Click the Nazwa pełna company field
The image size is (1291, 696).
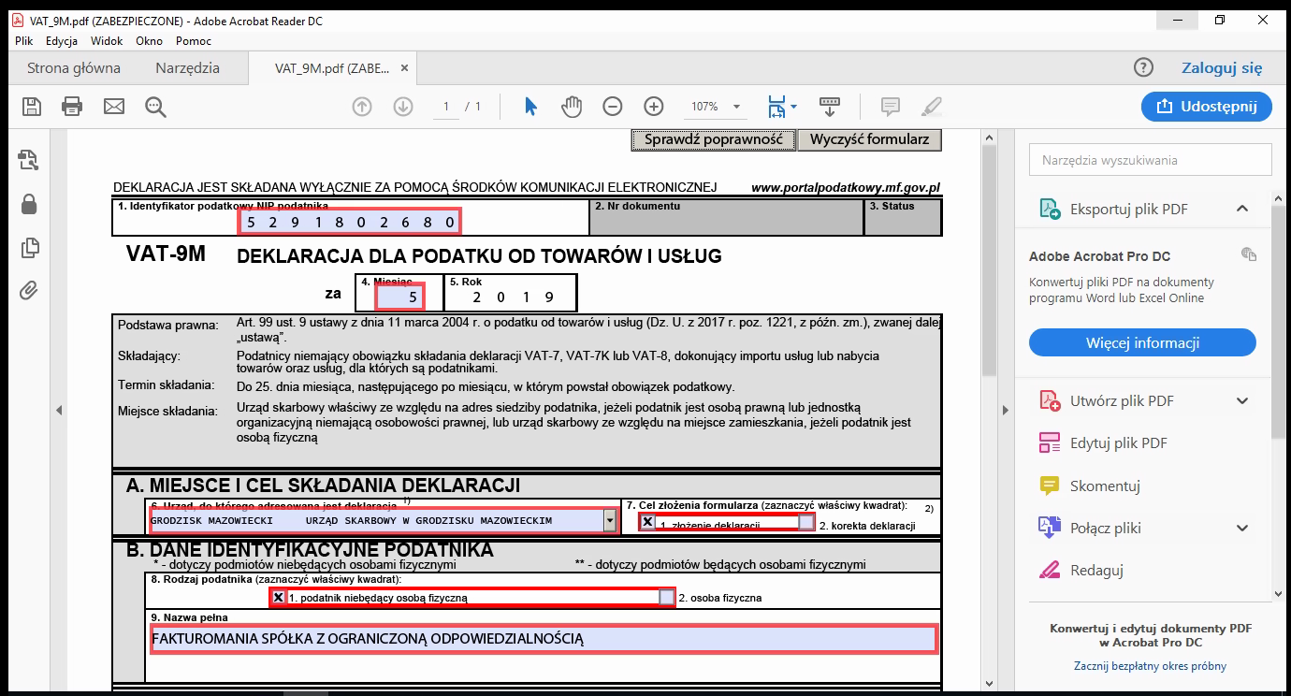[x=544, y=639]
